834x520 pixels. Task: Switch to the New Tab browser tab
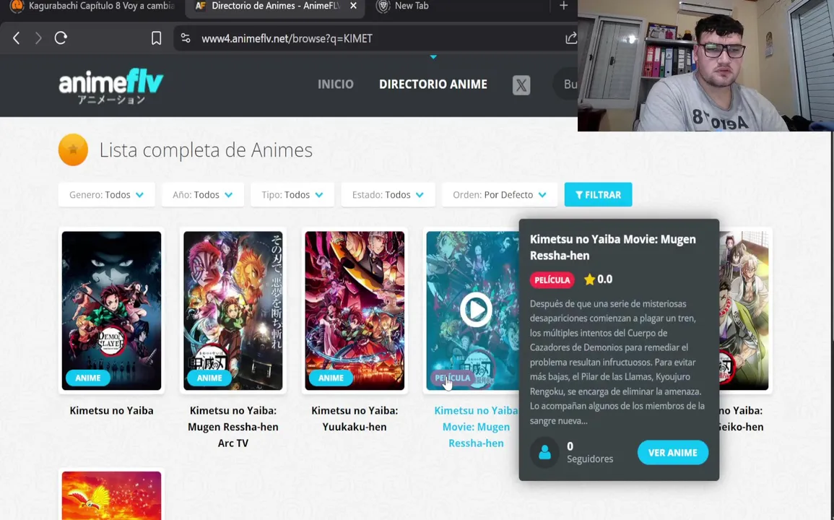tap(404, 6)
